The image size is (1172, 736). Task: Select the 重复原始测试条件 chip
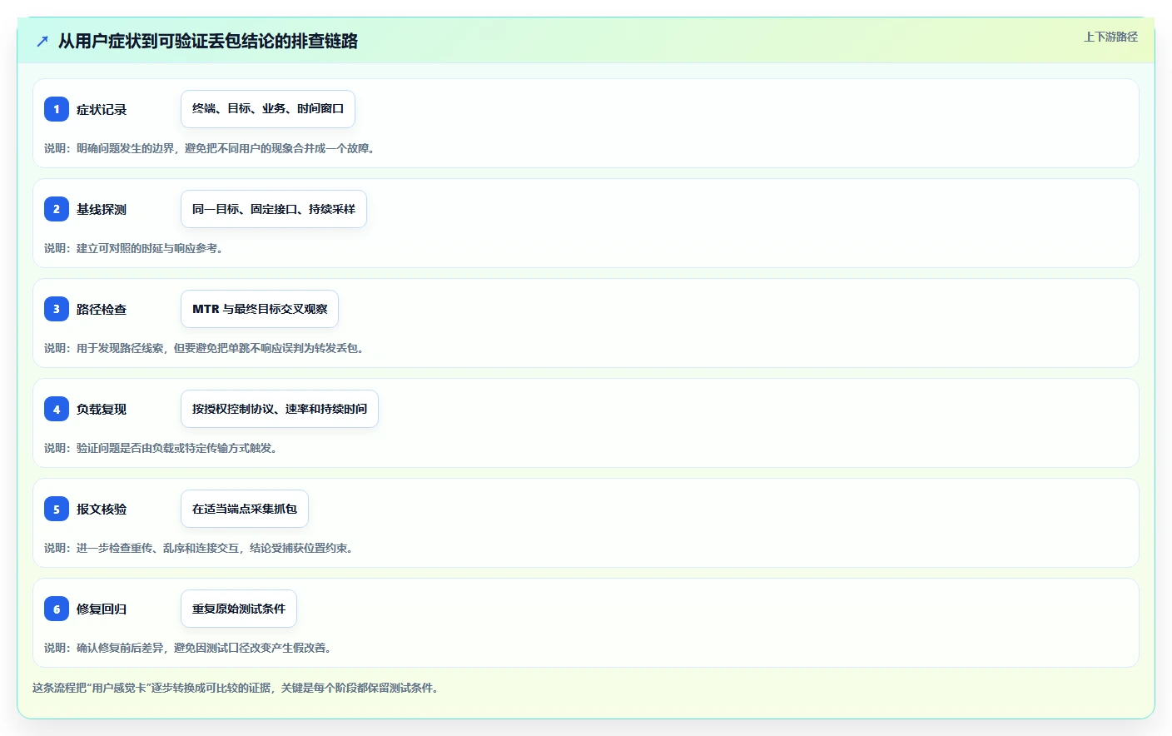click(239, 609)
